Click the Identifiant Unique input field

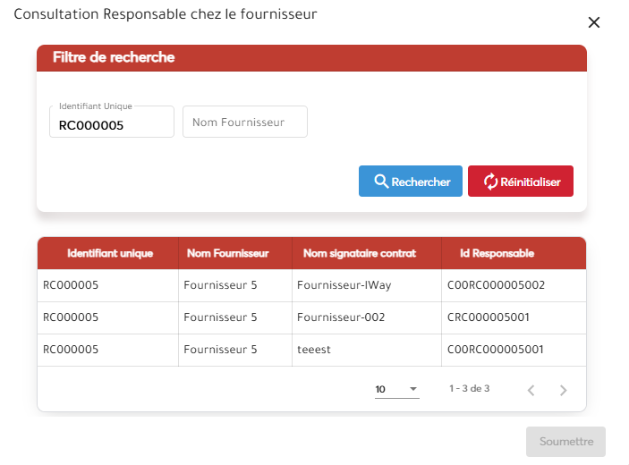click(x=112, y=125)
